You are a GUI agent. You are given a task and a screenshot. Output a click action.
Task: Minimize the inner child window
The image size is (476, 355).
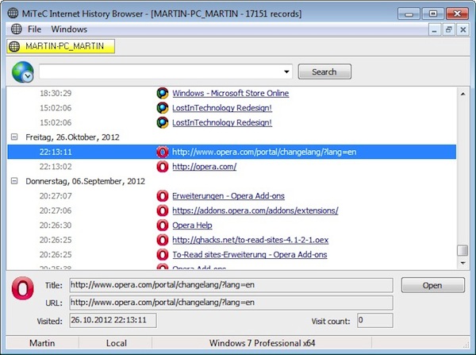435,29
